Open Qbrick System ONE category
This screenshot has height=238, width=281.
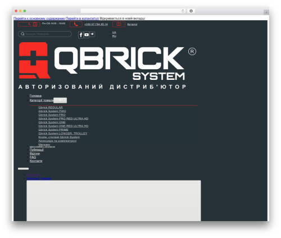tap(52, 122)
